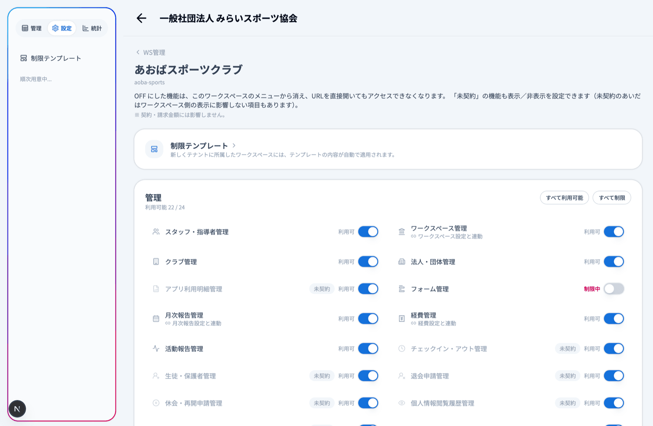Click the すべて利用可能 button

click(564, 198)
